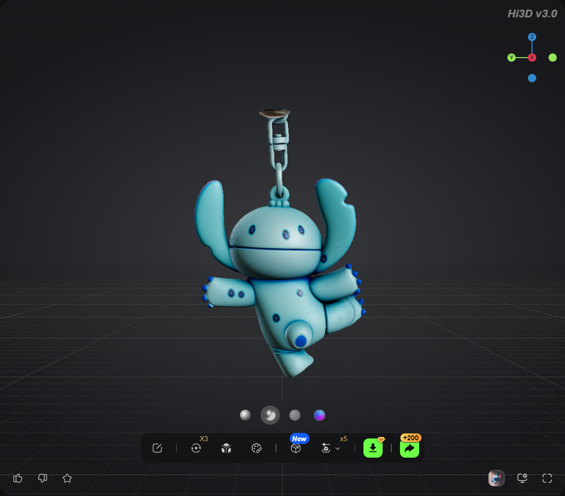
Task: Share the model for +200 credits
Action: point(410,448)
